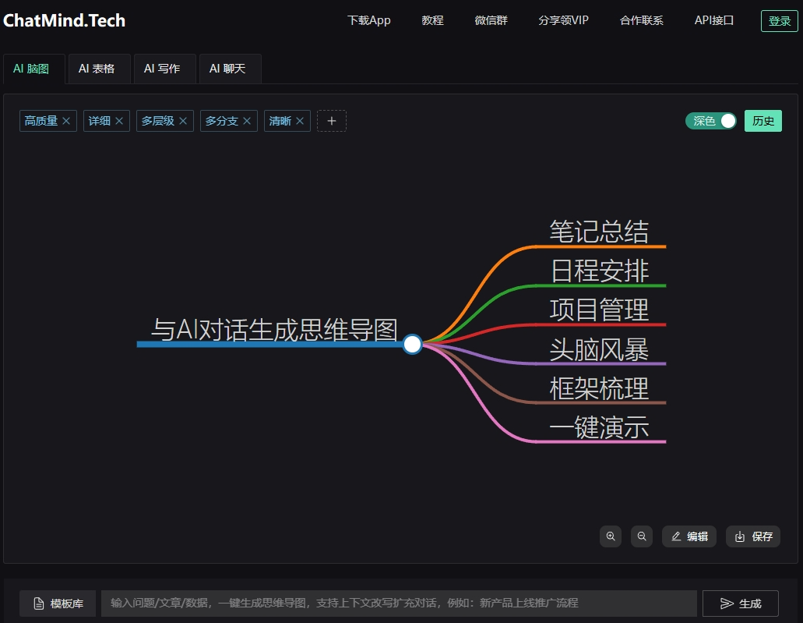This screenshot has width=803, height=623.
Task: Save the mind map with 保存
Action: [x=753, y=536]
